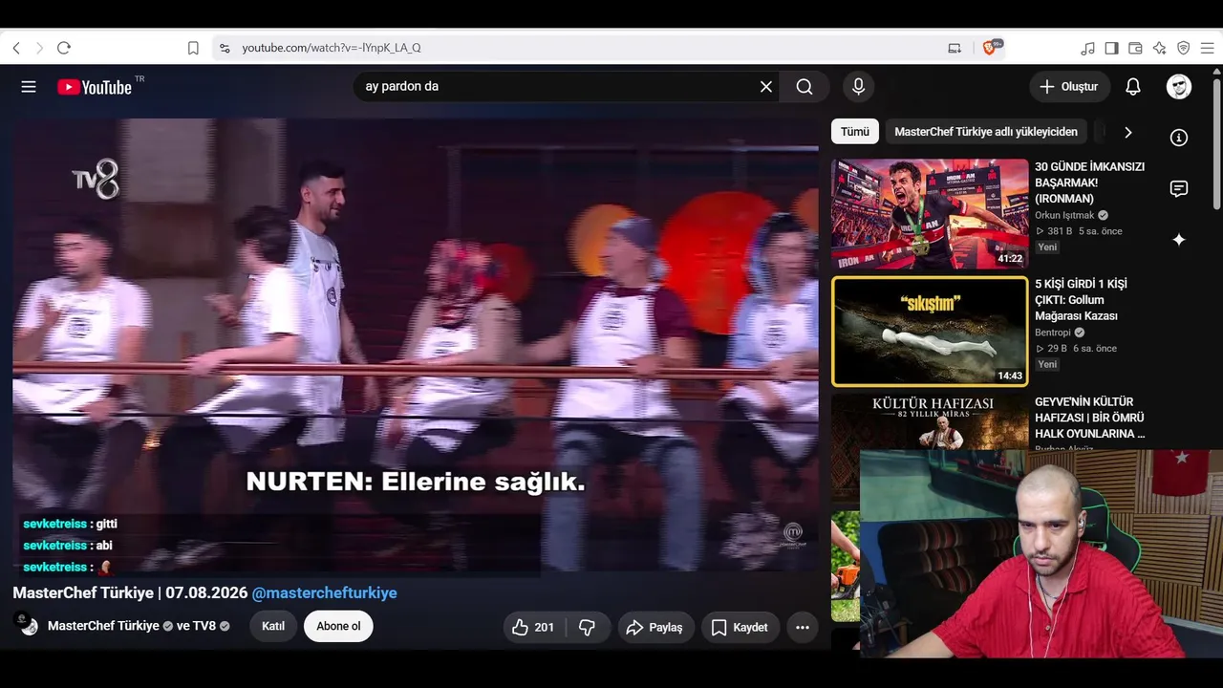Click the info circle icon on right rail
Image resolution: width=1223 pixels, height=688 pixels.
tap(1179, 138)
